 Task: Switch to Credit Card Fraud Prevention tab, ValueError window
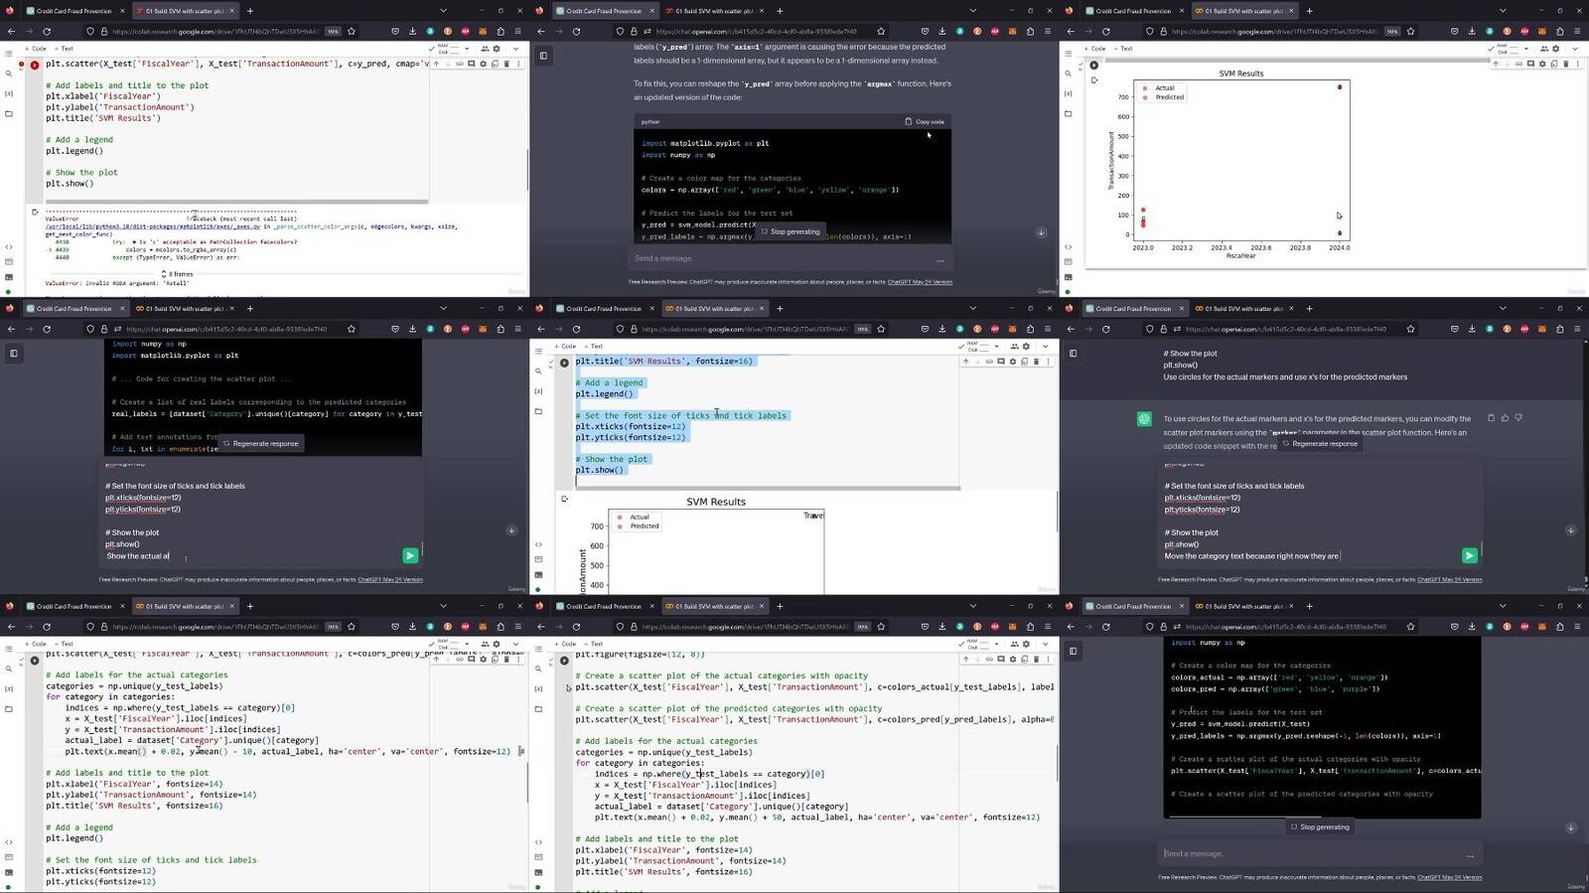coord(74,11)
